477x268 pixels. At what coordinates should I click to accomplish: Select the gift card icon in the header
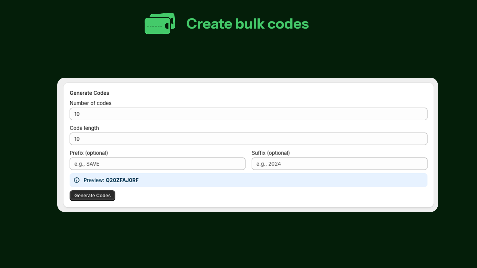tap(159, 24)
